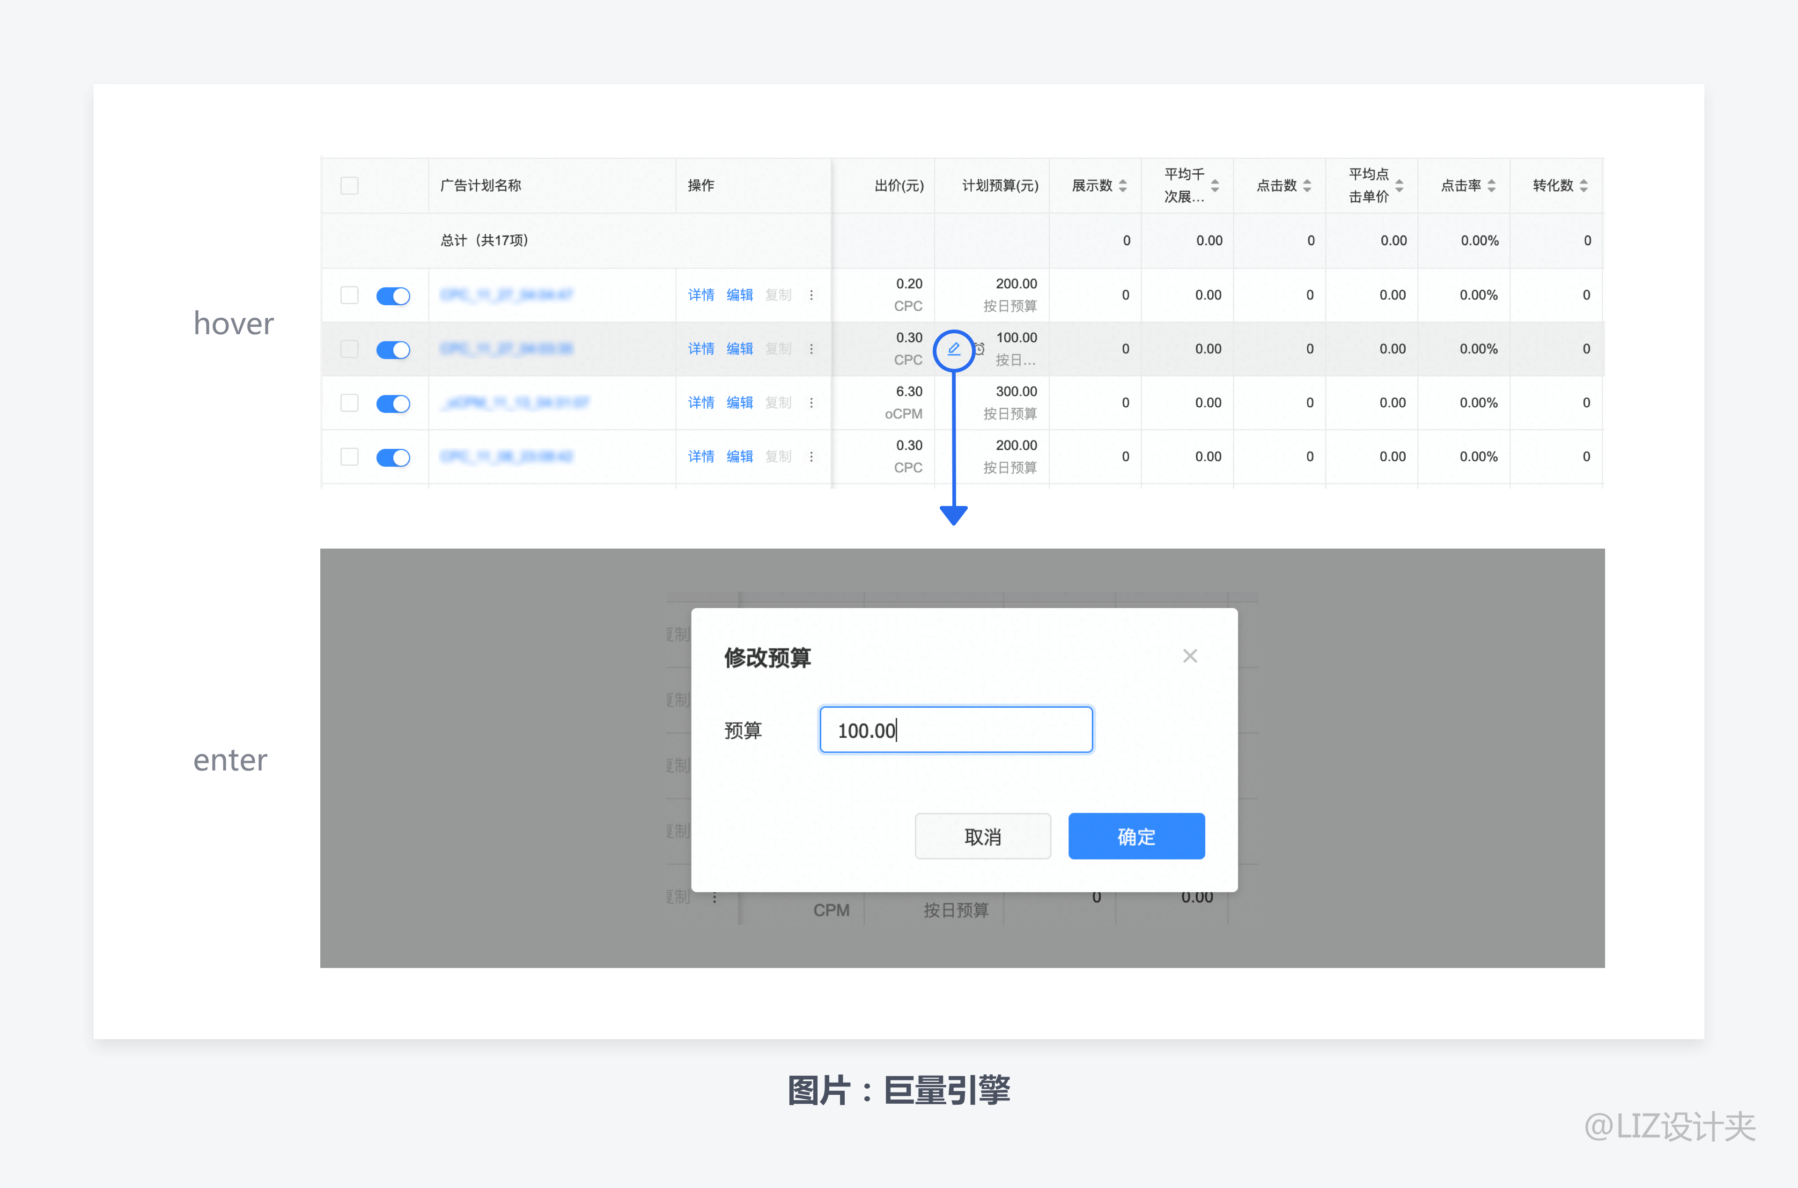
Task: Check the box for the 100.00 budget row
Action: pyautogui.click(x=349, y=349)
